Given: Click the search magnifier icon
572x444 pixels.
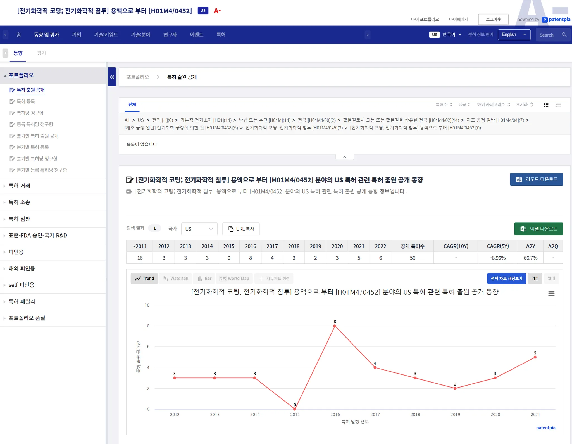Looking at the screenshot, I should point(564,35).
